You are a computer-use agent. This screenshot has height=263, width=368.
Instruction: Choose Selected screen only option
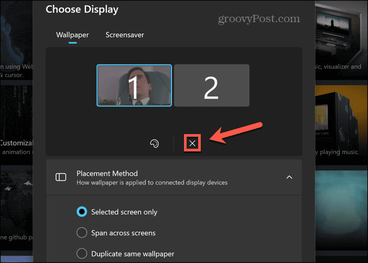click(82, 212)
